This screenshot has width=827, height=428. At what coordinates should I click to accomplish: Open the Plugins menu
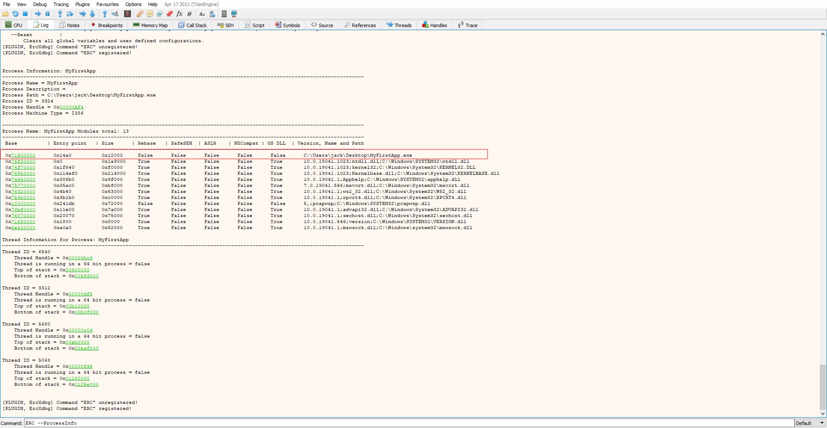pyautogui.click(x=82, y=4)
